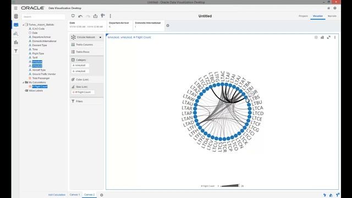The image size is (352, 198).
Task: Select the ICAO Code data element
Action: [38, 29]
